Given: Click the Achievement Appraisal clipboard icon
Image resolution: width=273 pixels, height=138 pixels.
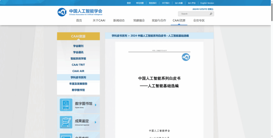Looking at the screenshot, I should (x=66, y=122).
